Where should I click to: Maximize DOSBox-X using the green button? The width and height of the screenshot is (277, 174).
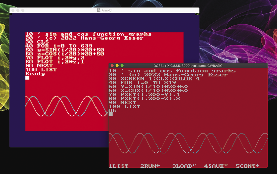pos(122,66)
